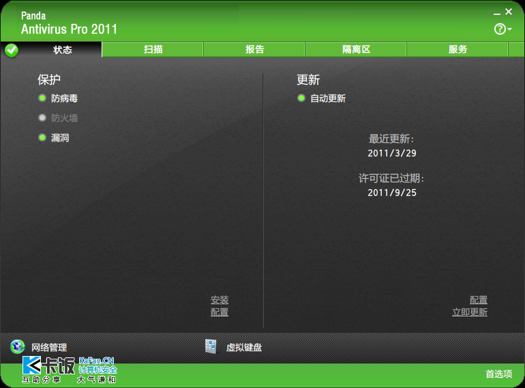Click the 防火墙 label
Screen dimensions: 525x388
pyautogui.click(x=64, y=118)
